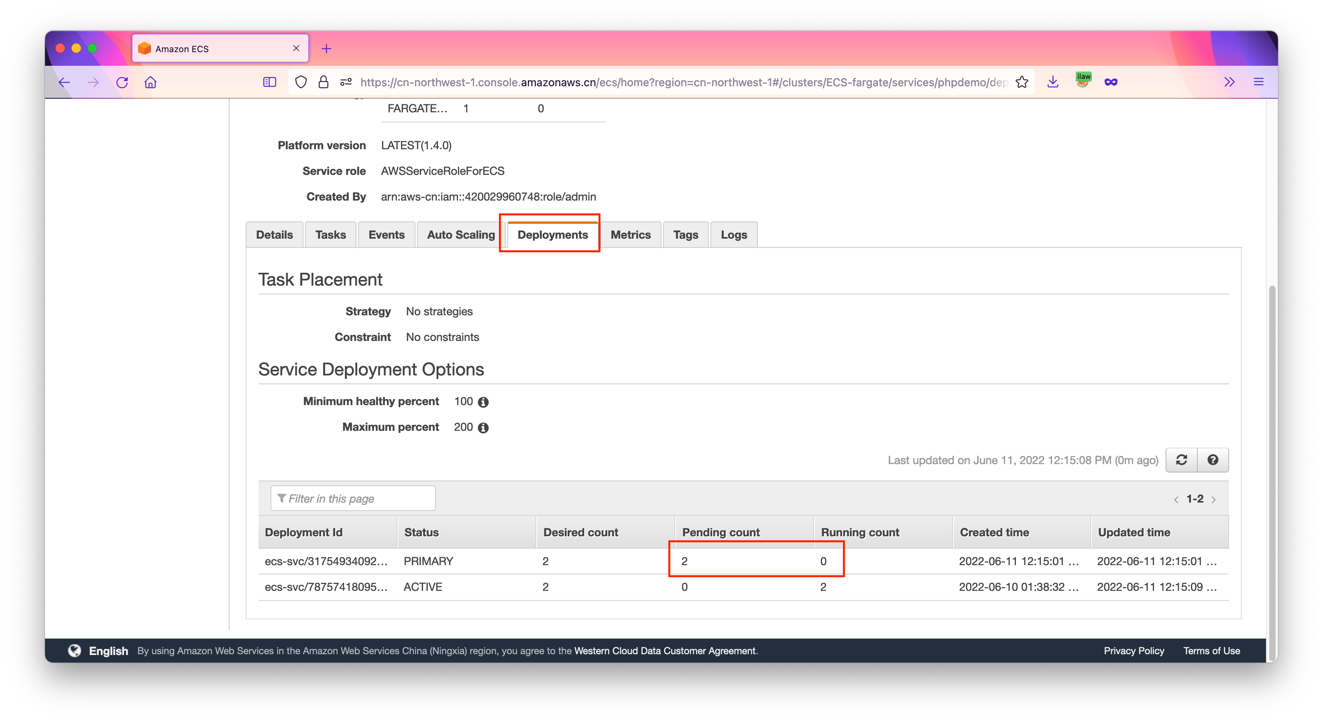Select deployment ecs-svc/78757418095 row

click(743, 587)
